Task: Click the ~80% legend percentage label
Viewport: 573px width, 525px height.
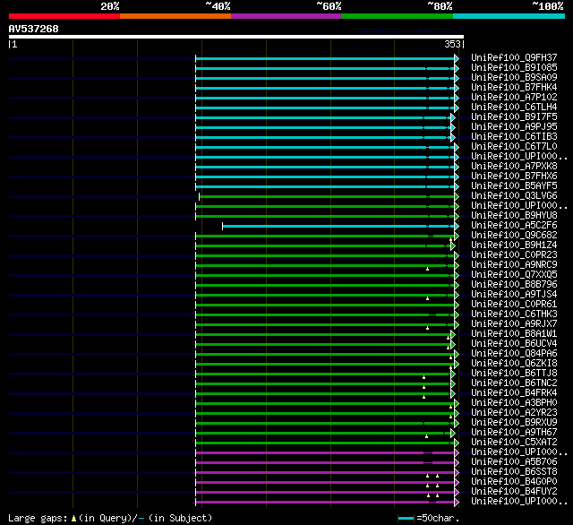Action: point(440,6)
